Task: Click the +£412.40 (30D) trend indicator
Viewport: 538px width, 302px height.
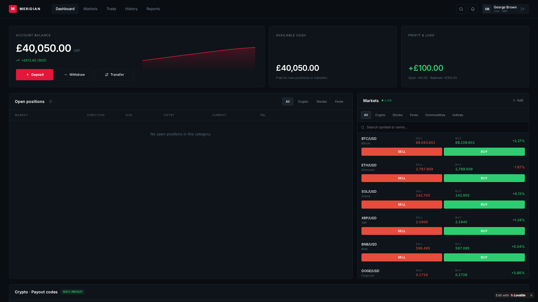Action: click(31, 60)
